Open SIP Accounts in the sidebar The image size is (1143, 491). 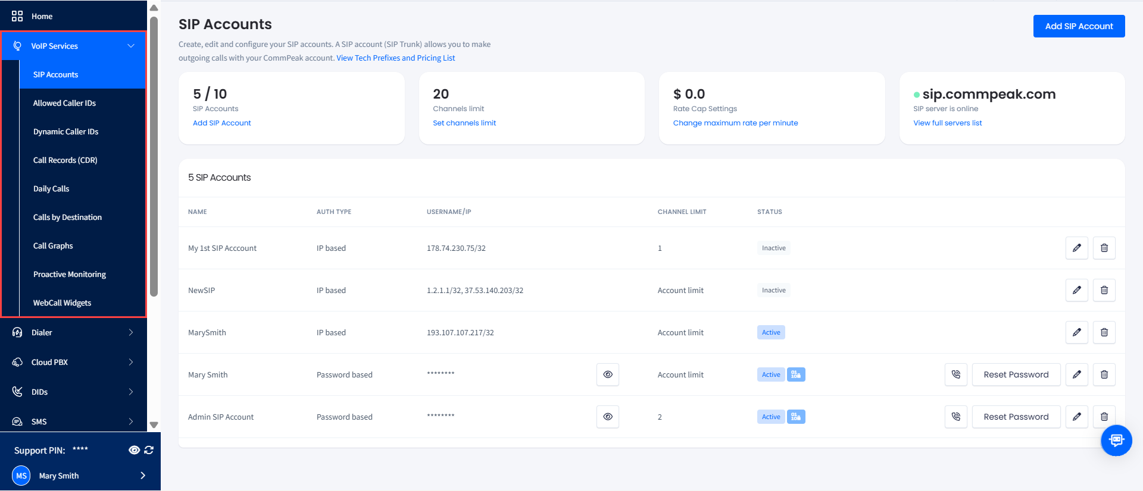pyautogui.click(x=83, y=74)
